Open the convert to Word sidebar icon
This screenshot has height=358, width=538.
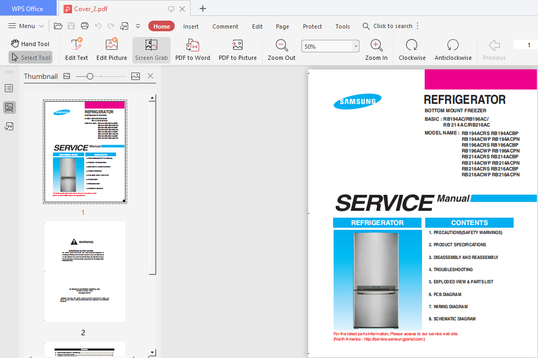9,127
